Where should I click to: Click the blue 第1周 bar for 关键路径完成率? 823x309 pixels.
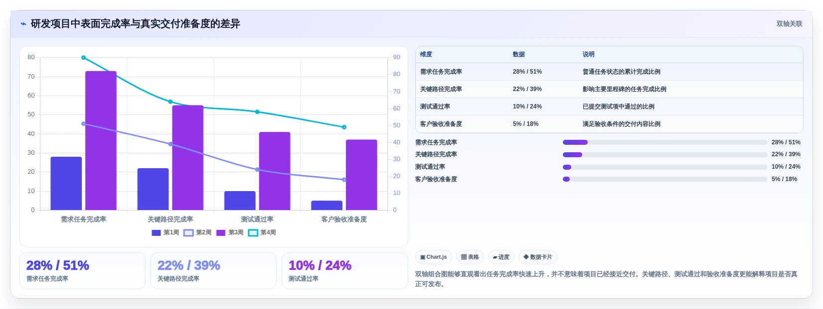pyautogui.click(x=153, y=189)
